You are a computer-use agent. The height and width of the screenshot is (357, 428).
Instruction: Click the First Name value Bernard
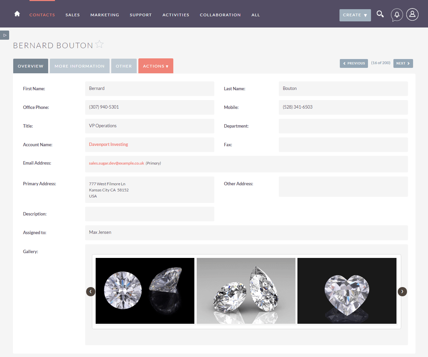click(97, 88)
